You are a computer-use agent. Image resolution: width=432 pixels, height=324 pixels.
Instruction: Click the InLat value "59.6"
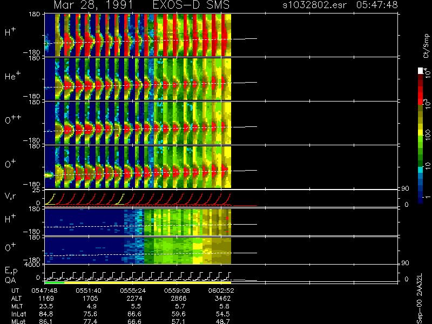pos(179,314)
